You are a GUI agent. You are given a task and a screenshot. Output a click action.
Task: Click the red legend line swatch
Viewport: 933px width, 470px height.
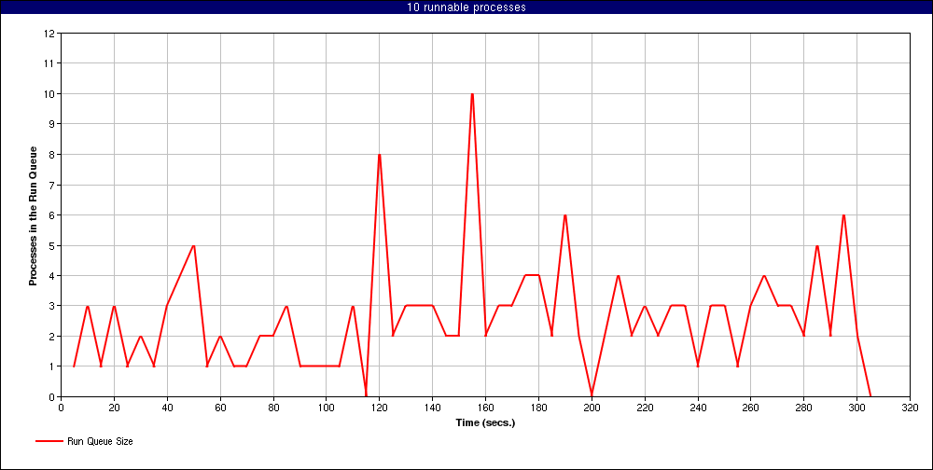coord(49,441)
